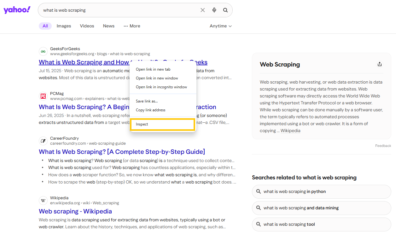Click the GeeksForGeeks site favicon

pos(43,51)
